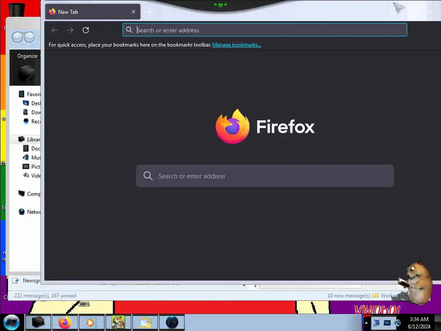441x331 pixels.
Task: Close the New Tab tab
Action: [134, 12]
